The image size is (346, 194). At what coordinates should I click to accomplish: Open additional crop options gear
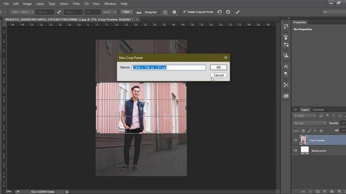coord(174,12)
